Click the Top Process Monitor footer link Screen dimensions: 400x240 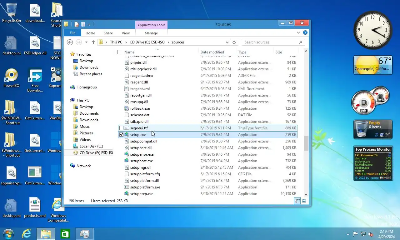[x=367, y=178]
